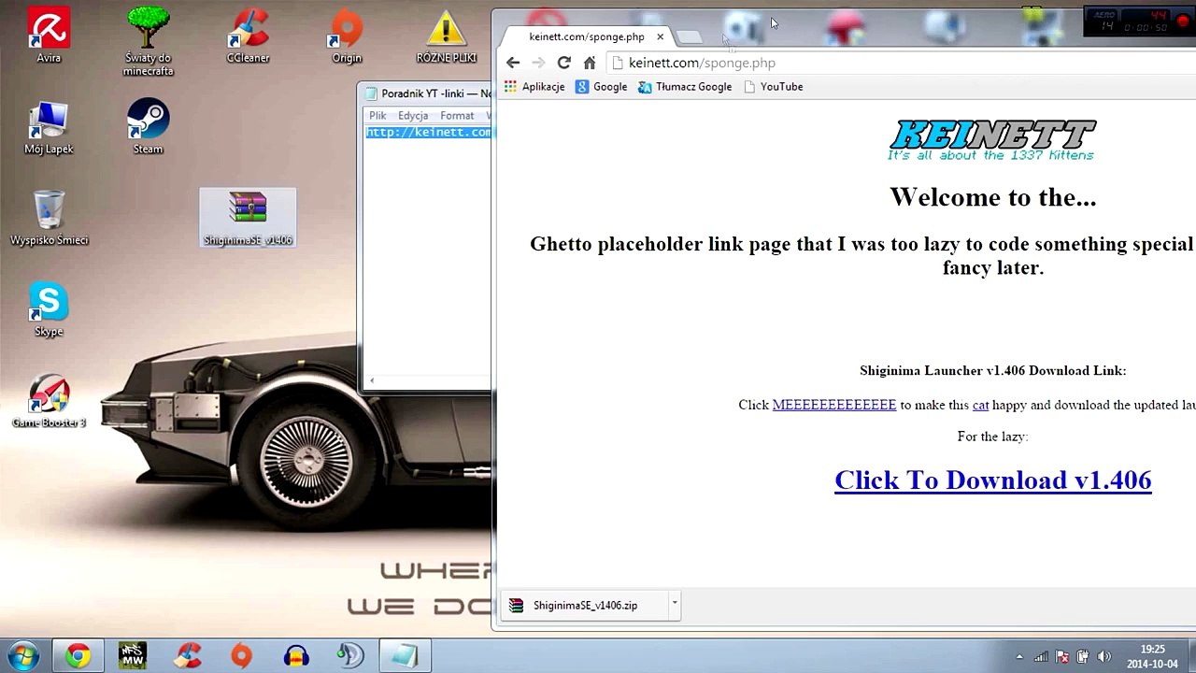Open the Format menu in Notepad

pyautogui.click(x=457, y=116)
